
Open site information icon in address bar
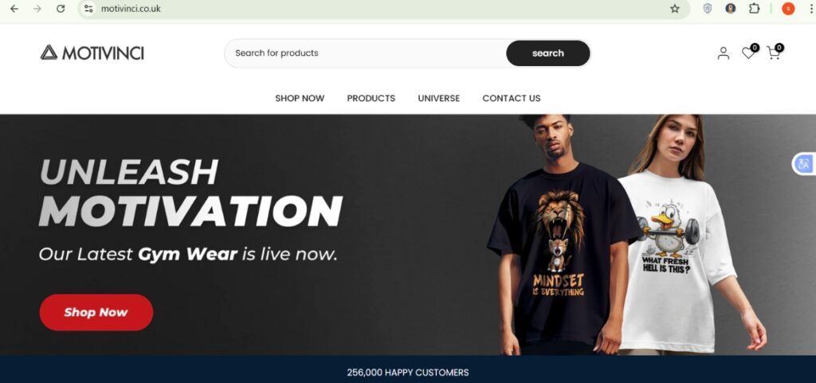pyautogui.click(x=88, y=9)
